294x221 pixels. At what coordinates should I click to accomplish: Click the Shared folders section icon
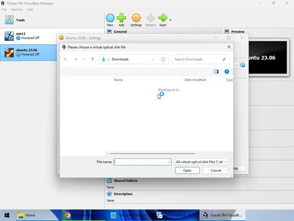coord(109,181)
